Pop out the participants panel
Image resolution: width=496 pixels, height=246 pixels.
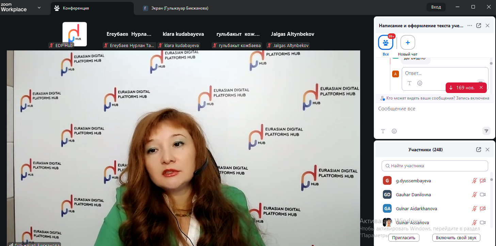479,150
